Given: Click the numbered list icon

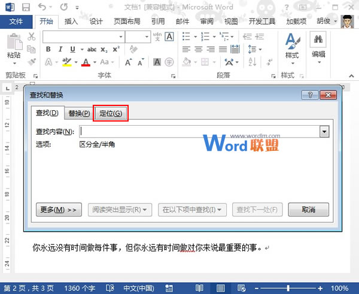Looking at the screenshot, I should point(205,37).
